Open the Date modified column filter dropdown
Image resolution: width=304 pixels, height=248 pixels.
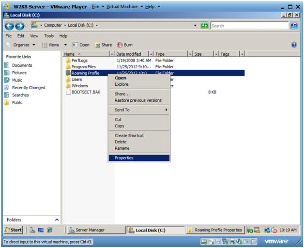151,54
